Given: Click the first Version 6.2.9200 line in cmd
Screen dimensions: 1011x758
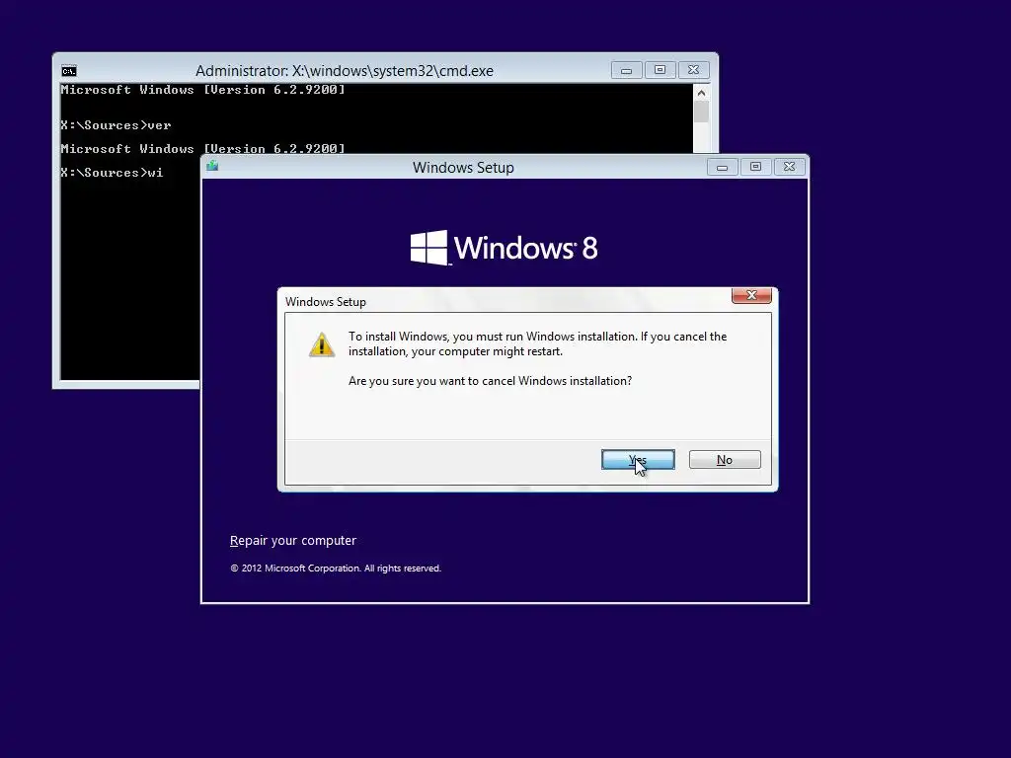Looking at the screenshot, I should 202,90.
